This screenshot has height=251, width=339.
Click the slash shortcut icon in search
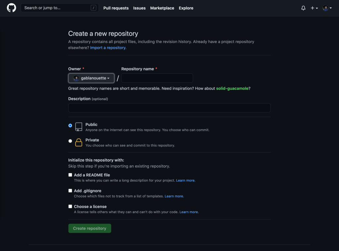93,8
